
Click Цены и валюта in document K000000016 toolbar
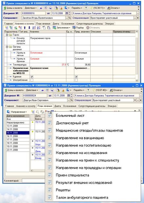(x=13, y=8)
